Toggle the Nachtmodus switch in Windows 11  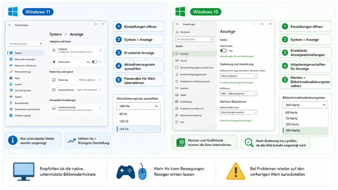pos(95,62)
